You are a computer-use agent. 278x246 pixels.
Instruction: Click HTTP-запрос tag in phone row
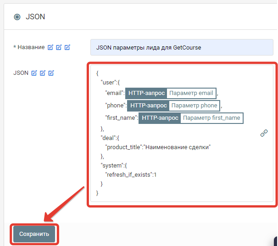point(148,106)
